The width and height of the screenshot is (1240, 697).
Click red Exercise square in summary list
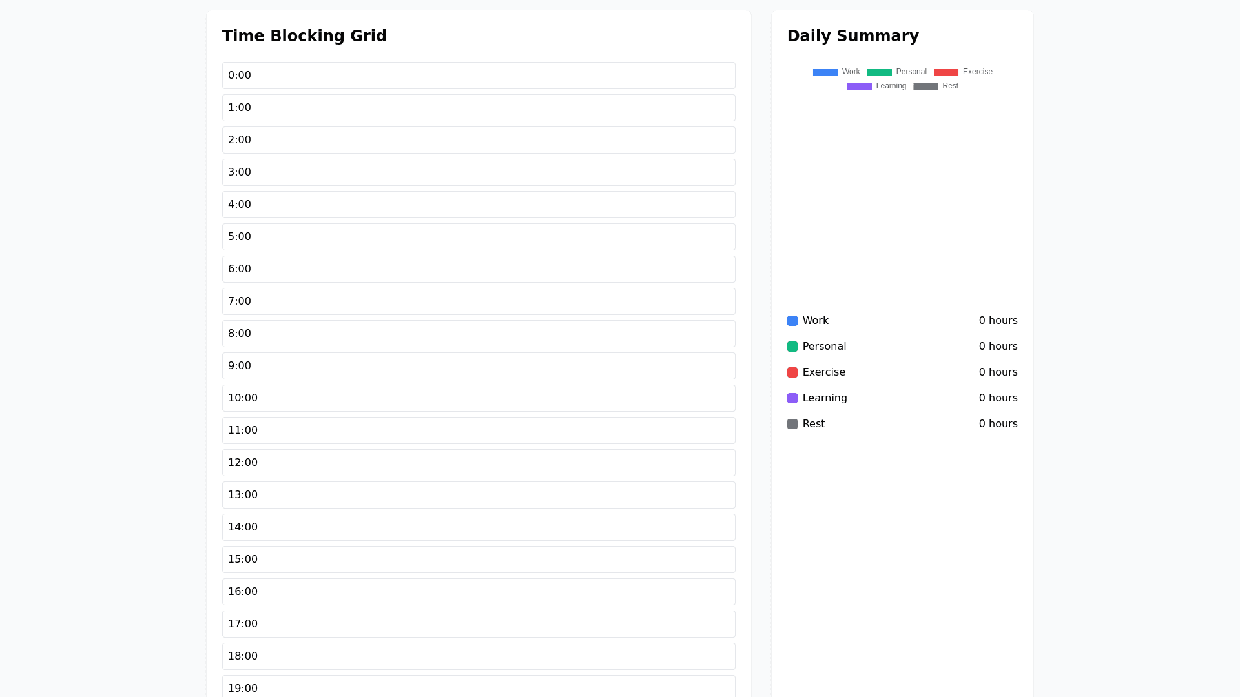tap(792, 372)
